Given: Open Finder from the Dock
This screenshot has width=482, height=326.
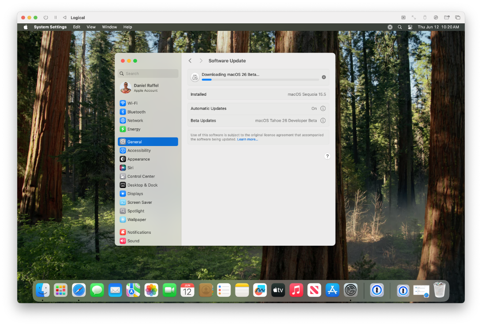Looking at the screenshot, I should (x=43, y=290).
